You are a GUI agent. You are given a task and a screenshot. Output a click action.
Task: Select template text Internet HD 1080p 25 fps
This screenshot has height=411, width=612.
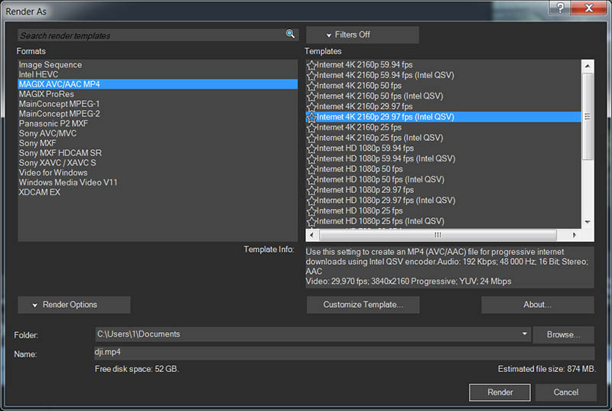tap(360, 210)
